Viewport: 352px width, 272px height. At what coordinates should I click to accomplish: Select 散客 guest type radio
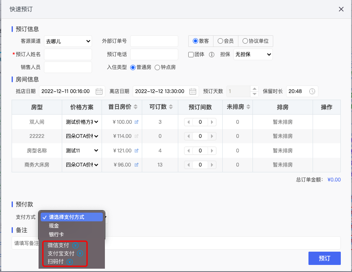(195, 41)
